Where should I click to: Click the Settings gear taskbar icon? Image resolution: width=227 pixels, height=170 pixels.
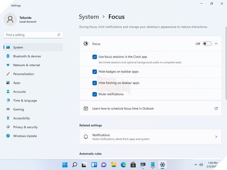(x=163, y=165)
